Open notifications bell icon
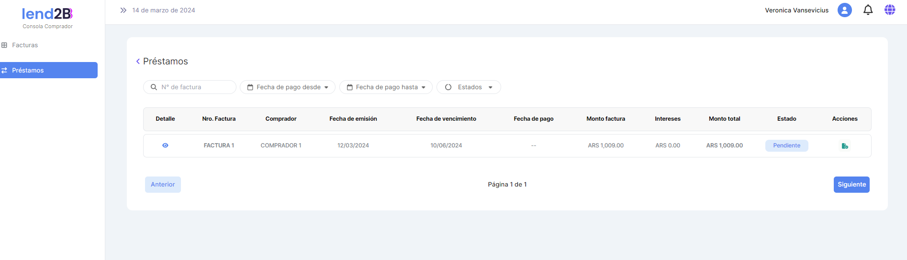Screen dimensions: 907x260 coord(868,10)
